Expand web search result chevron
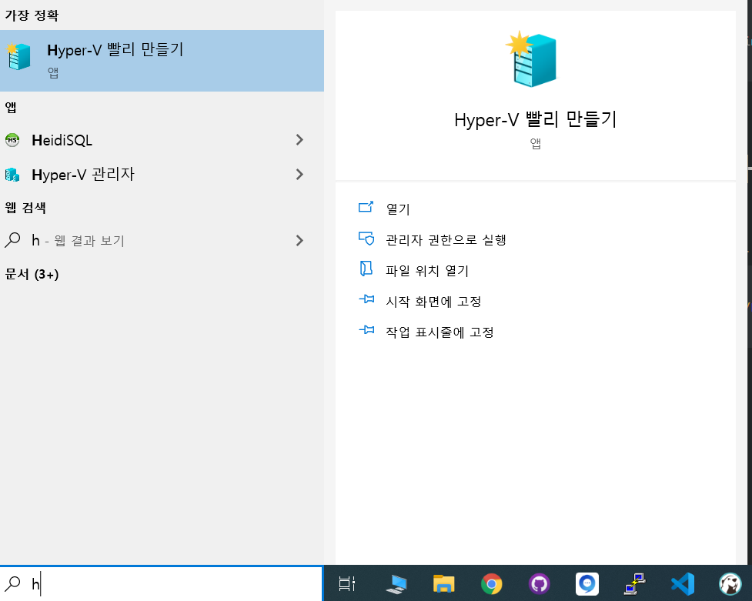Image resolution: width=752 pixels, height=601 pixels. tap(299, 240)
